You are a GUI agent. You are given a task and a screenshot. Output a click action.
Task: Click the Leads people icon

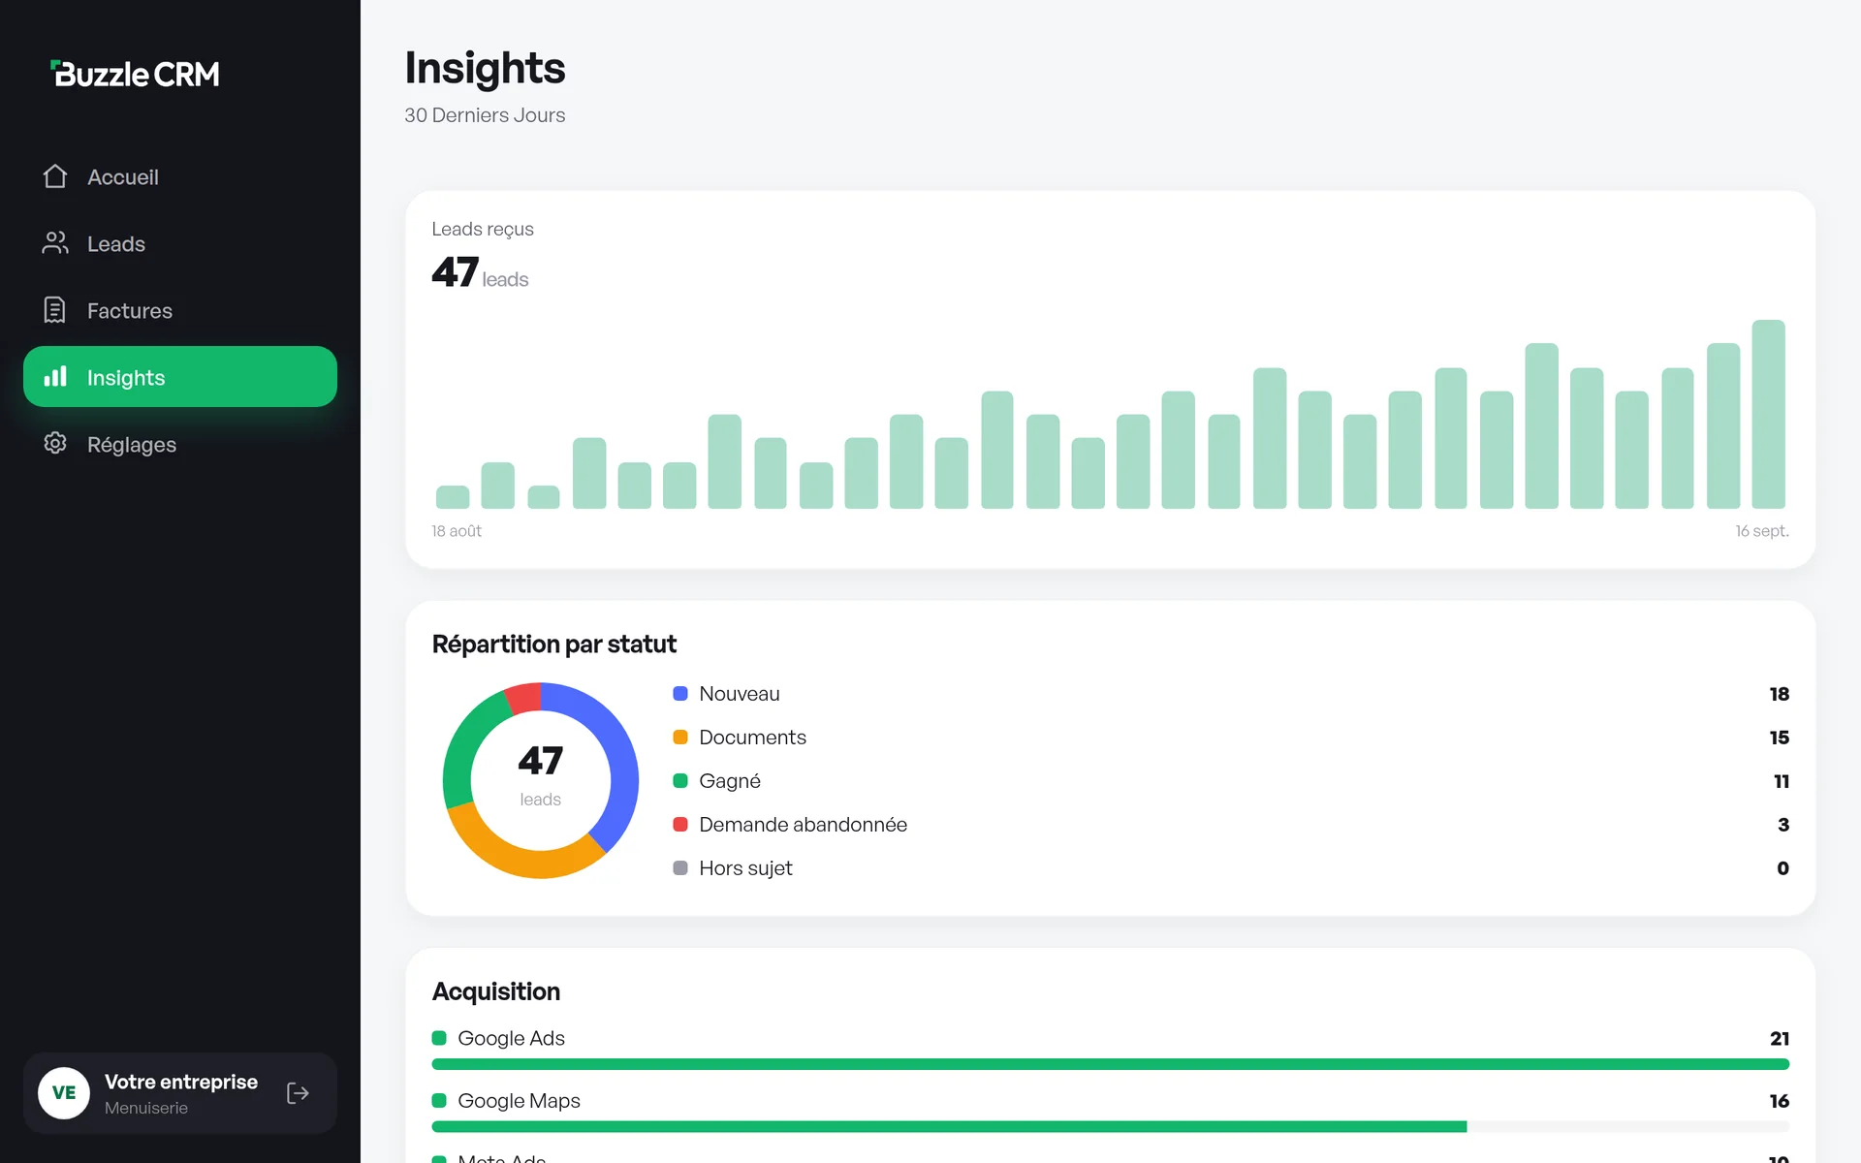[x=55, y=243]
